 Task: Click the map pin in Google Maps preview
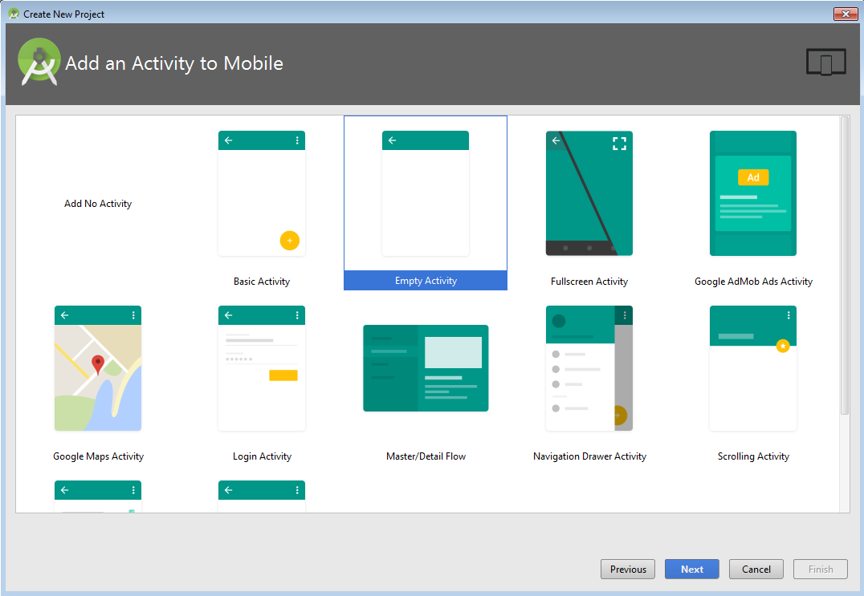coord(96,363)
